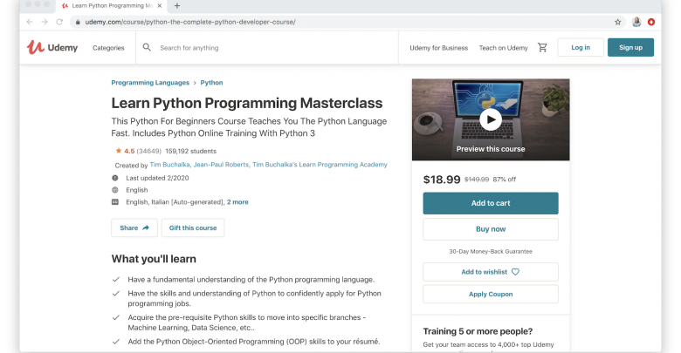Click the 'What you'll learn' heading
Viewport: 681px width, 353px height.
click(x=154, y=259)
